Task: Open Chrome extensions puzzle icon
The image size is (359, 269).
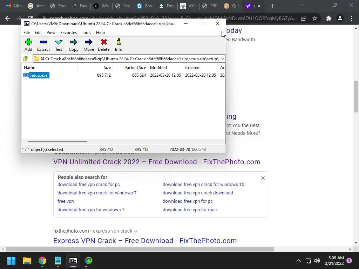Action: coord(329,18)
